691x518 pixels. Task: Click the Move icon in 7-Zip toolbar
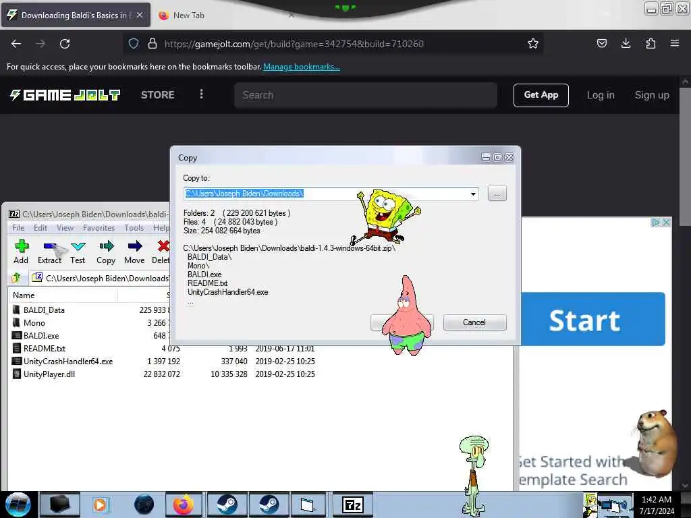(134, 246)
